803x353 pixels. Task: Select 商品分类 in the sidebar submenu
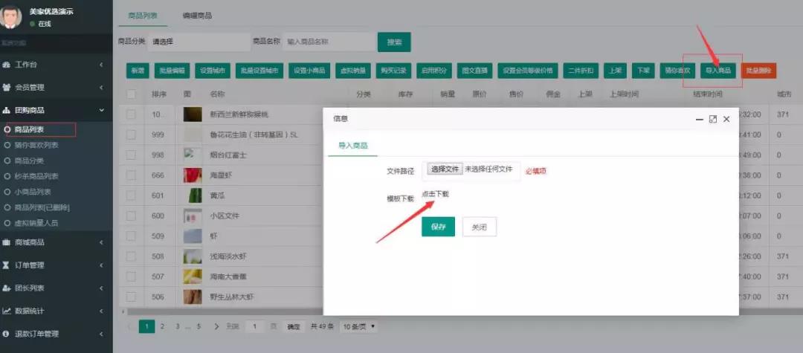[31, 161]
